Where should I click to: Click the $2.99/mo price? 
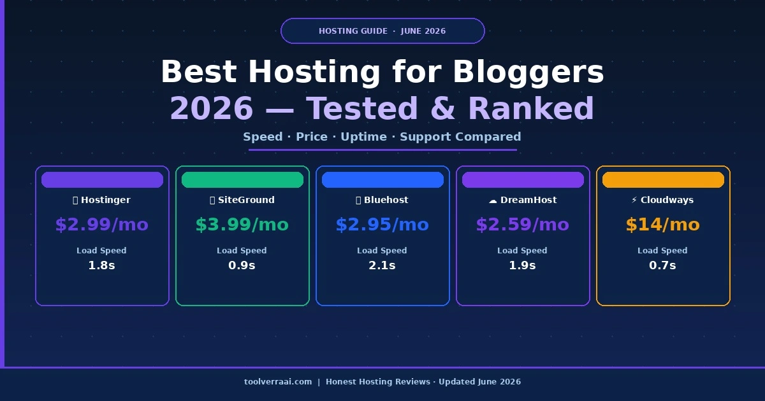[x=102, y=225]
